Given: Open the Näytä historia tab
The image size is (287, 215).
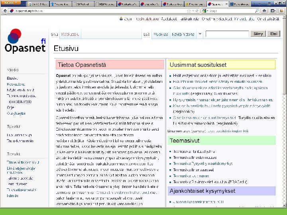Looking at the screenshot, I should click(183, 34).
